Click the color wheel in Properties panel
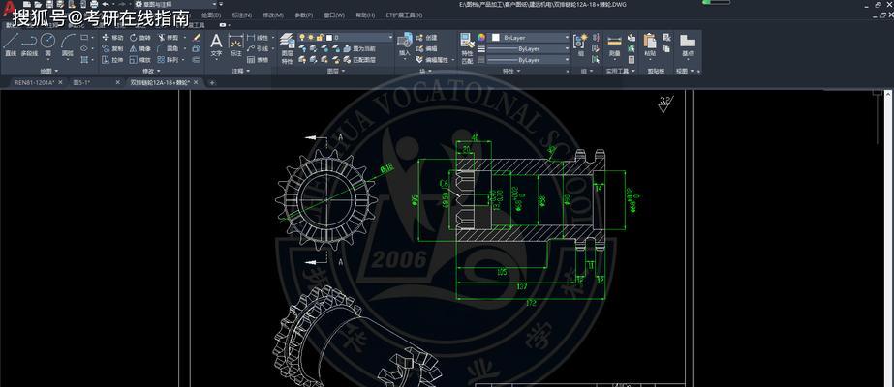Image resolution: width=894 pixels, height=387 pixels. 481,38
